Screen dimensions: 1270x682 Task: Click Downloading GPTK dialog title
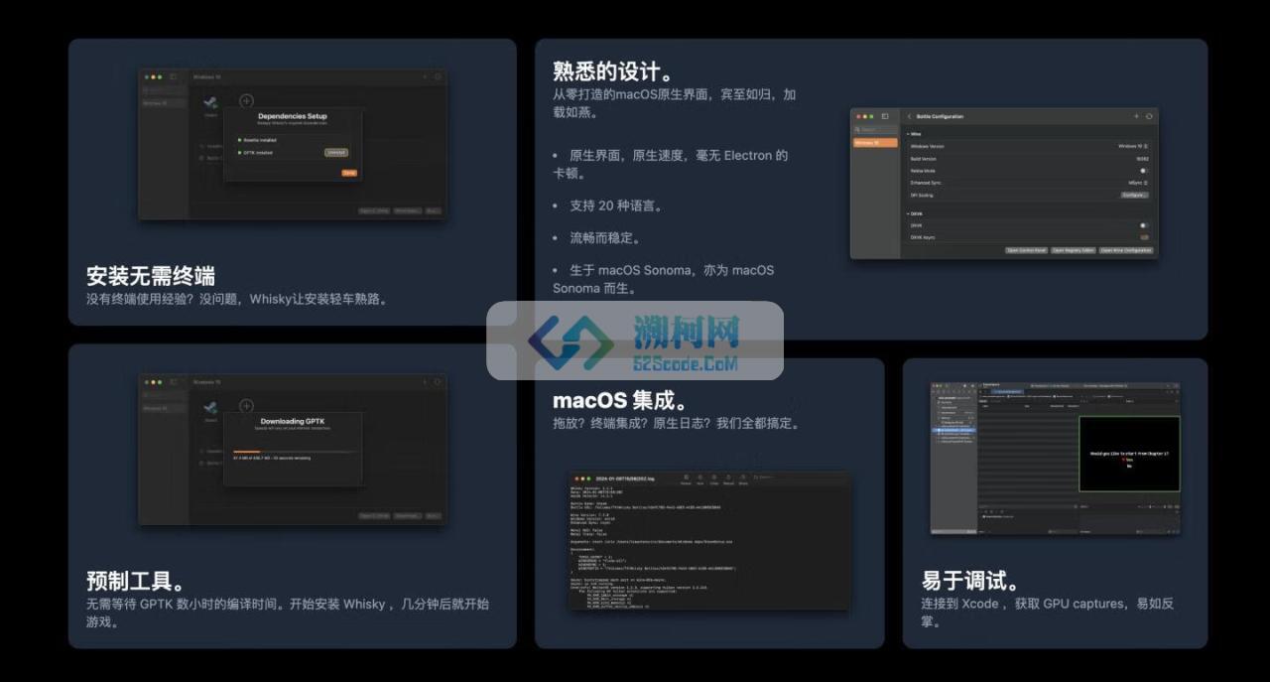pos(293,421)
